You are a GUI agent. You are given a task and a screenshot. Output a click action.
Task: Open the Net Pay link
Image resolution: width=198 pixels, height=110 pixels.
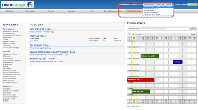(6, 101)
